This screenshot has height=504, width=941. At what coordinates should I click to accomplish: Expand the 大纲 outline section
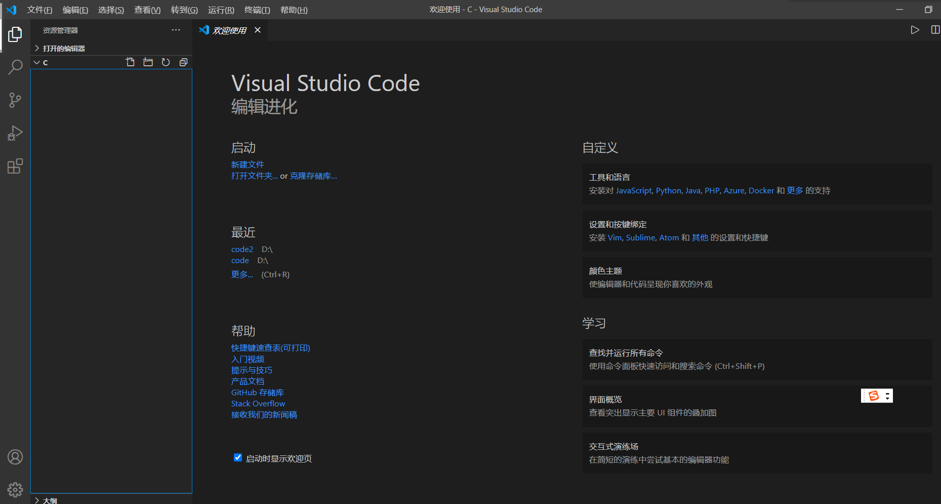[111, 500]
